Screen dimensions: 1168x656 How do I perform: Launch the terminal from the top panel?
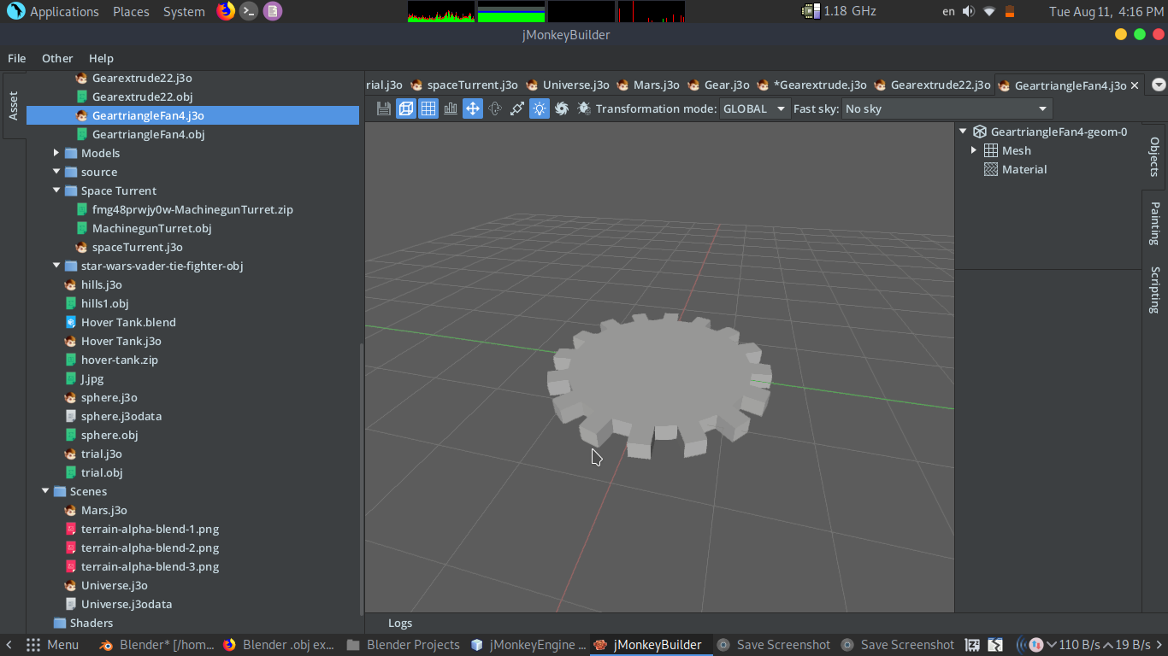[249, 11]
